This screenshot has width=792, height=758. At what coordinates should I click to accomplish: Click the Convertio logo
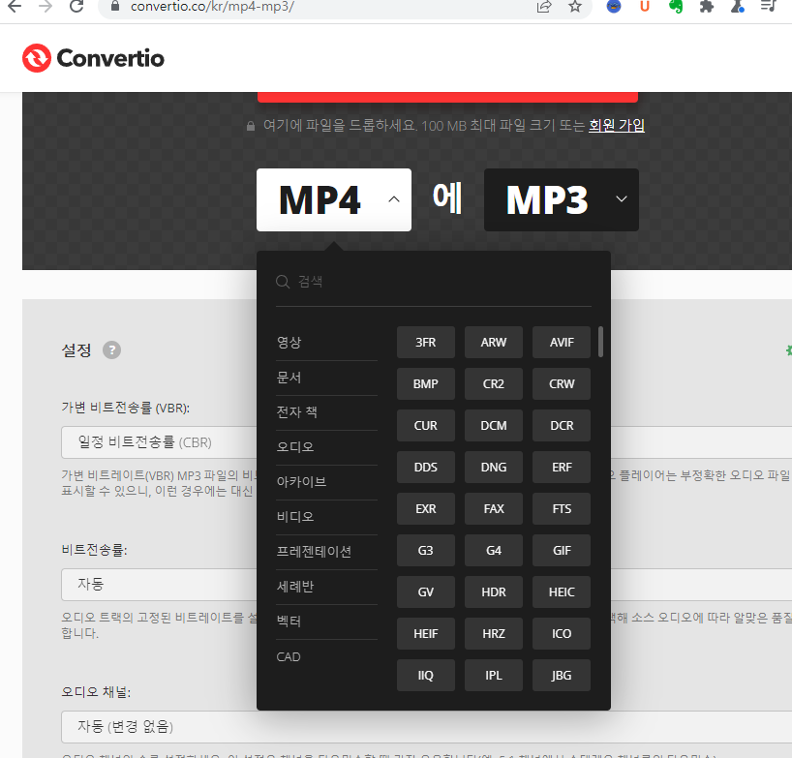click(x=93, y=58)
